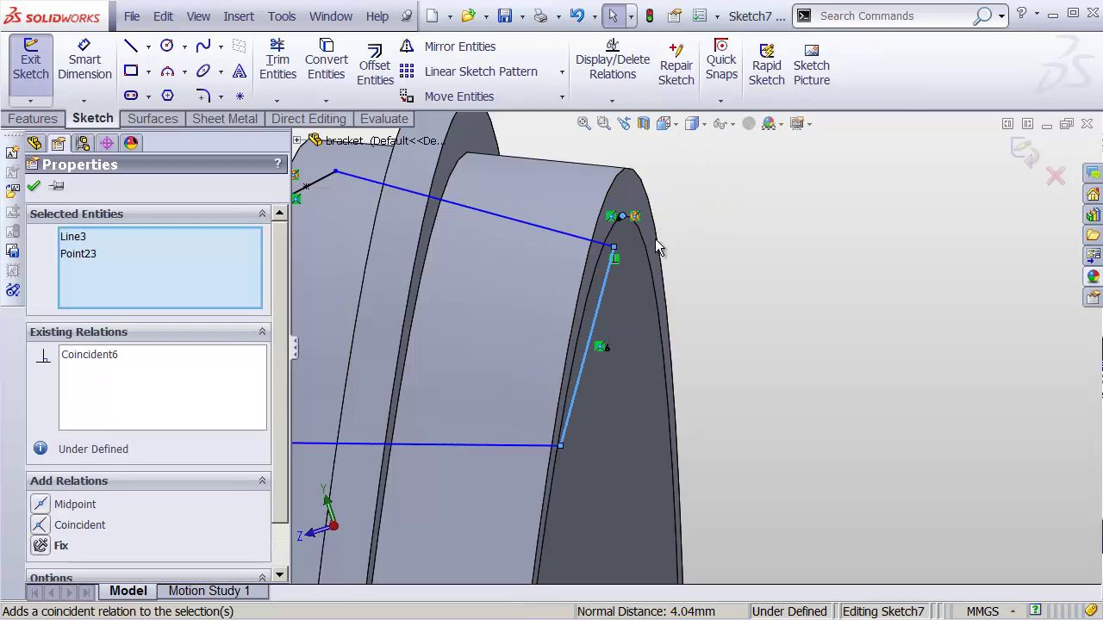Open the Linear Sketch Pattern dropdown arrow

[562, 72]
